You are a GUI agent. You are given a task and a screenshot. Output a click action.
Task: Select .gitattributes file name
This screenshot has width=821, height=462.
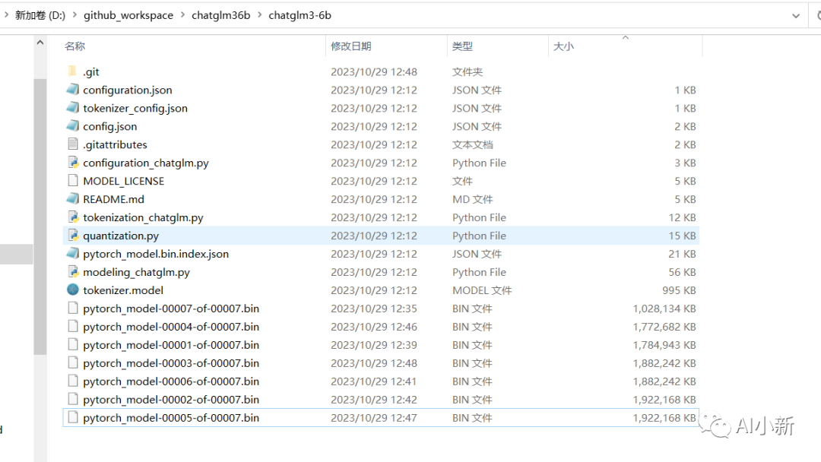click(115, 144)
